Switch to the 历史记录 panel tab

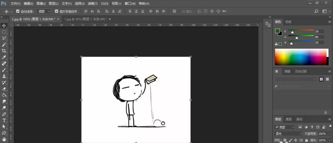pyautogui.click(x=301, y=71)
